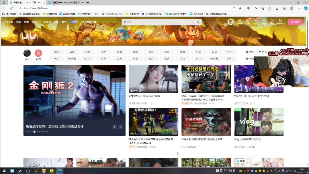
Task: Open the 活动 link beside the categories
Action: point(263,52)
